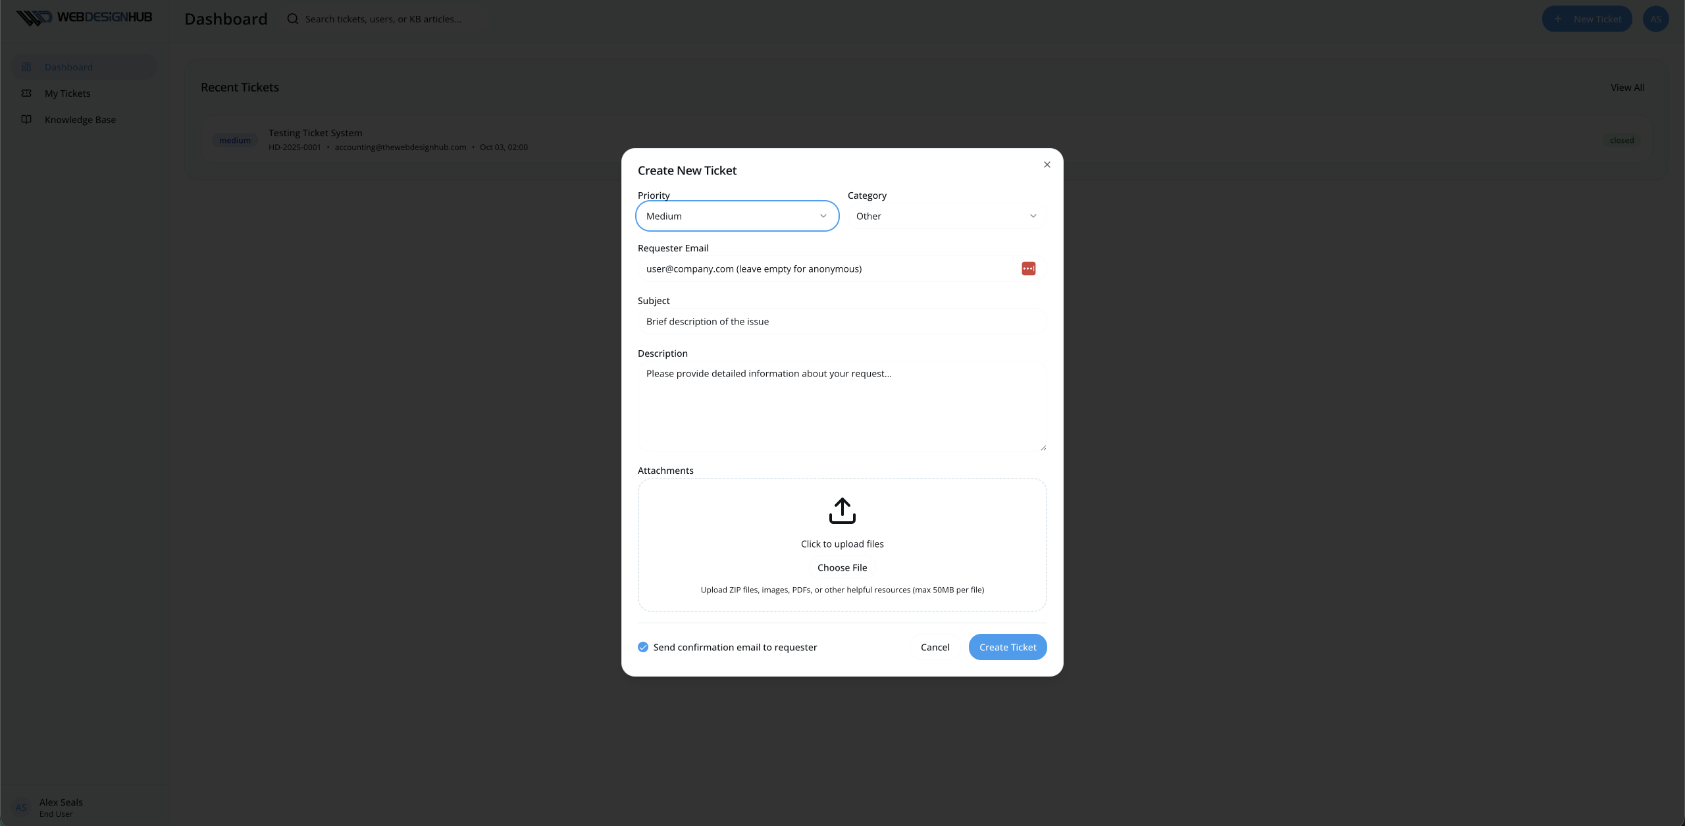Click the red password manager icon
1685x826 pixels.
pos(1028,269)
